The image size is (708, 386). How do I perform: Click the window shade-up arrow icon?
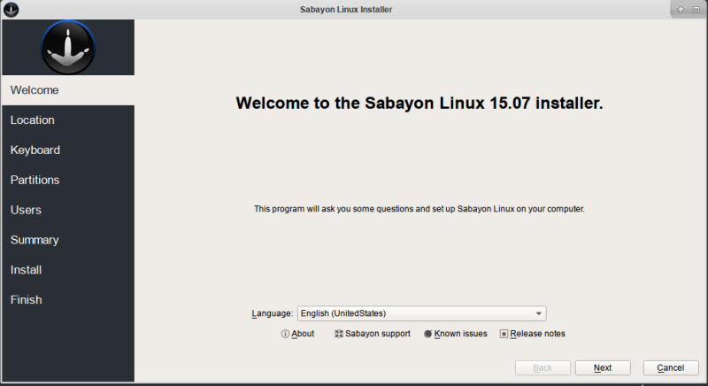[x=681, y=10]
